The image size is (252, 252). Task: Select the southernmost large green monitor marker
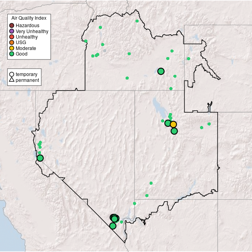point(113,226)
